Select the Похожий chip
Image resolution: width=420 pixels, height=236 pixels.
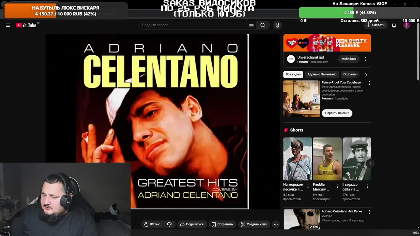coord(351,74)
